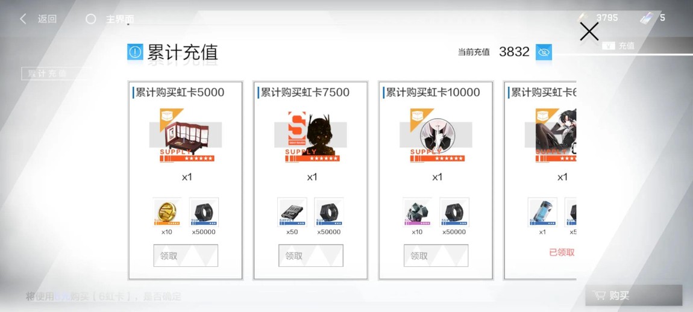Click the blue info icon beside 累计充值
The image size is (693, 312).
click(x=135, y=52)
